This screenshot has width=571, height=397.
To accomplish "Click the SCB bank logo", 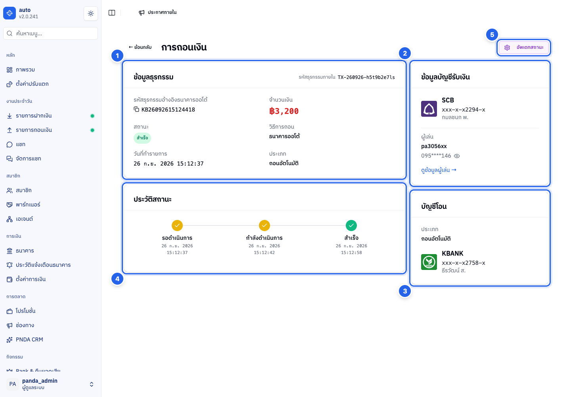I will (429, 109).
